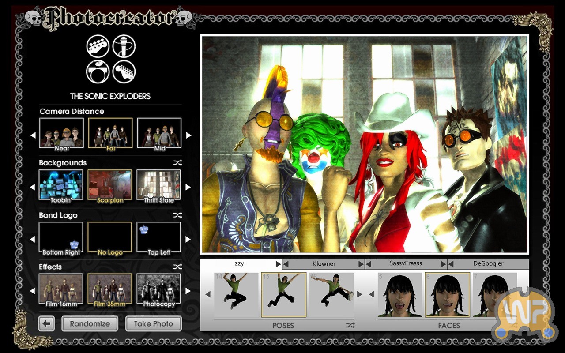Open the DeGoogler character tab

click(x=488, y=263)
